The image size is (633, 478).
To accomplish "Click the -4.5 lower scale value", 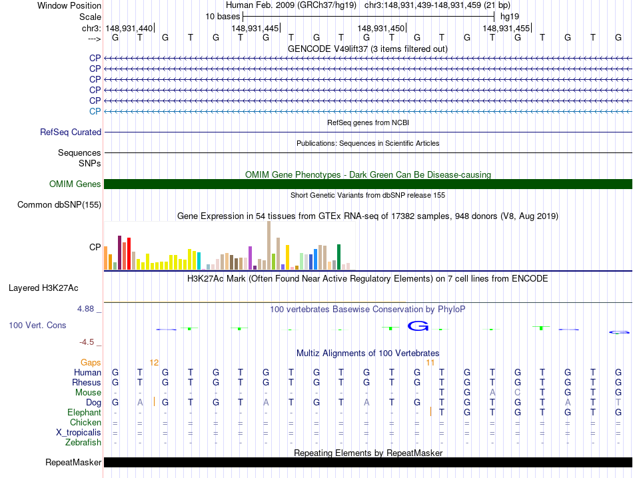I will click(x=87, y=342).
